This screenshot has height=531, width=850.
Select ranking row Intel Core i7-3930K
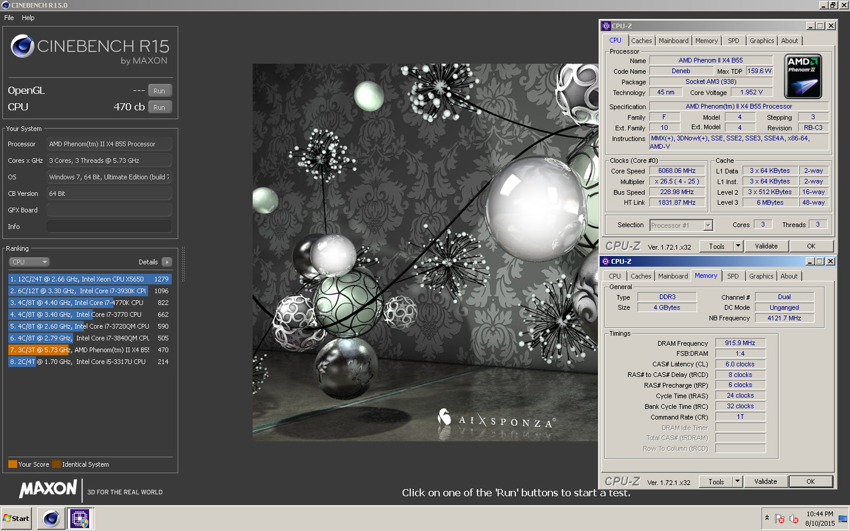coord(90,291)
